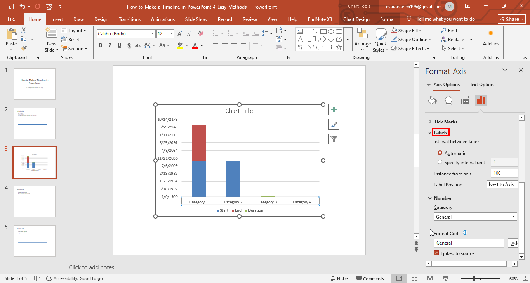This screenshot has height=283, width=530.
Task: Click Arrange button in Drawing group
Action: (x=363, y=39)
